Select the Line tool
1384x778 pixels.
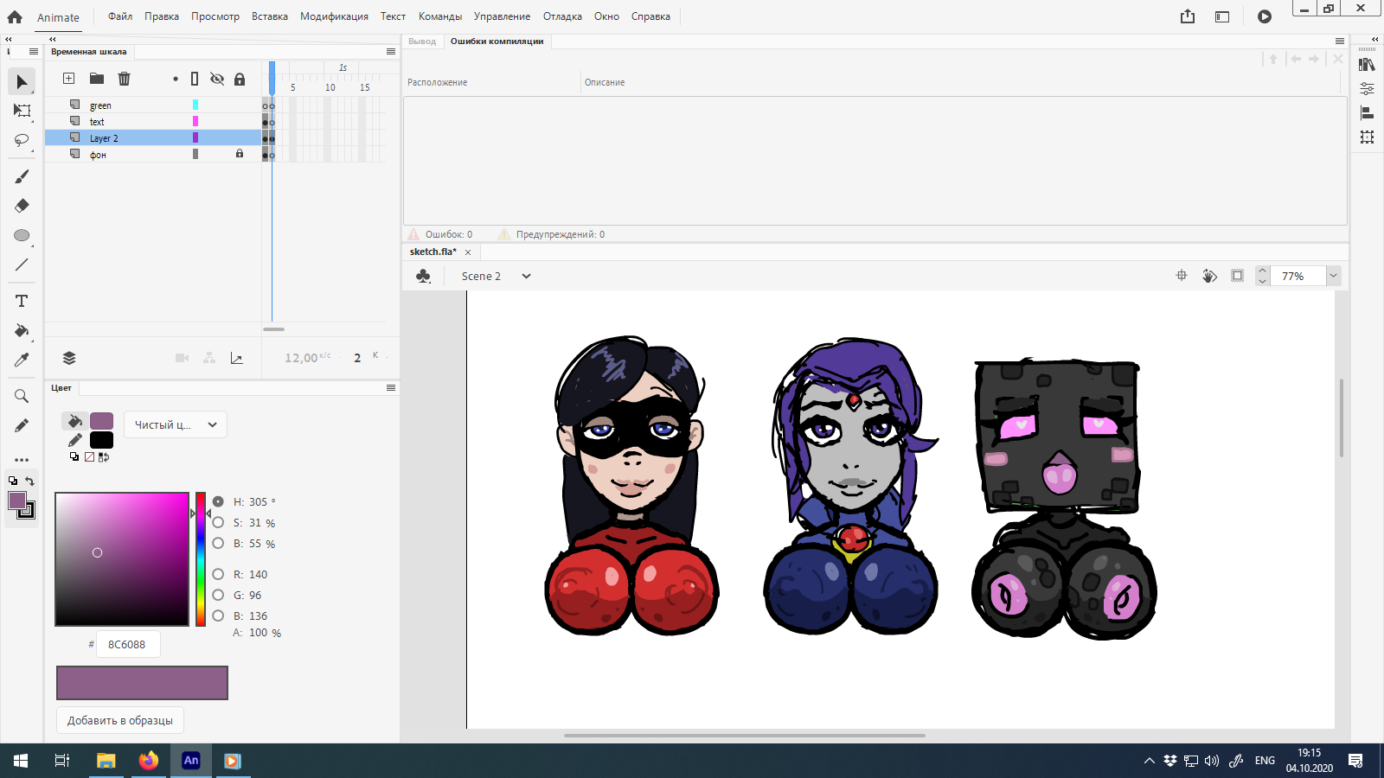22,265
